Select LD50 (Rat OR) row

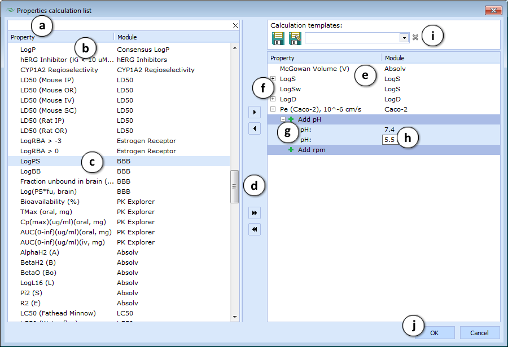pos(119,131)
